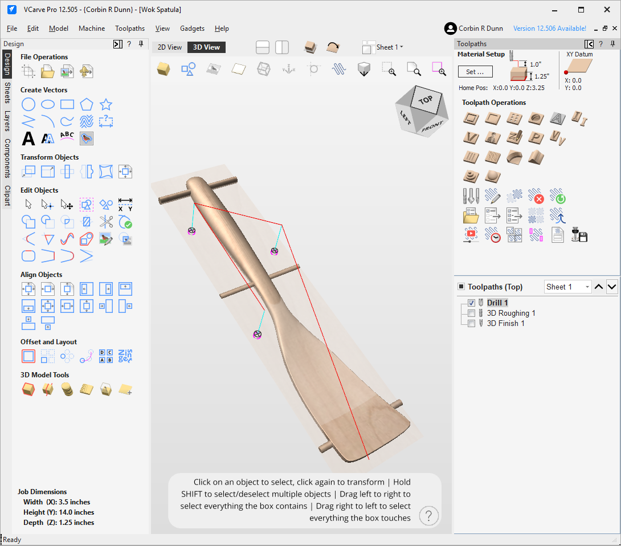
Task: Click the TOP face of view cube
Action: coord(425,100)
